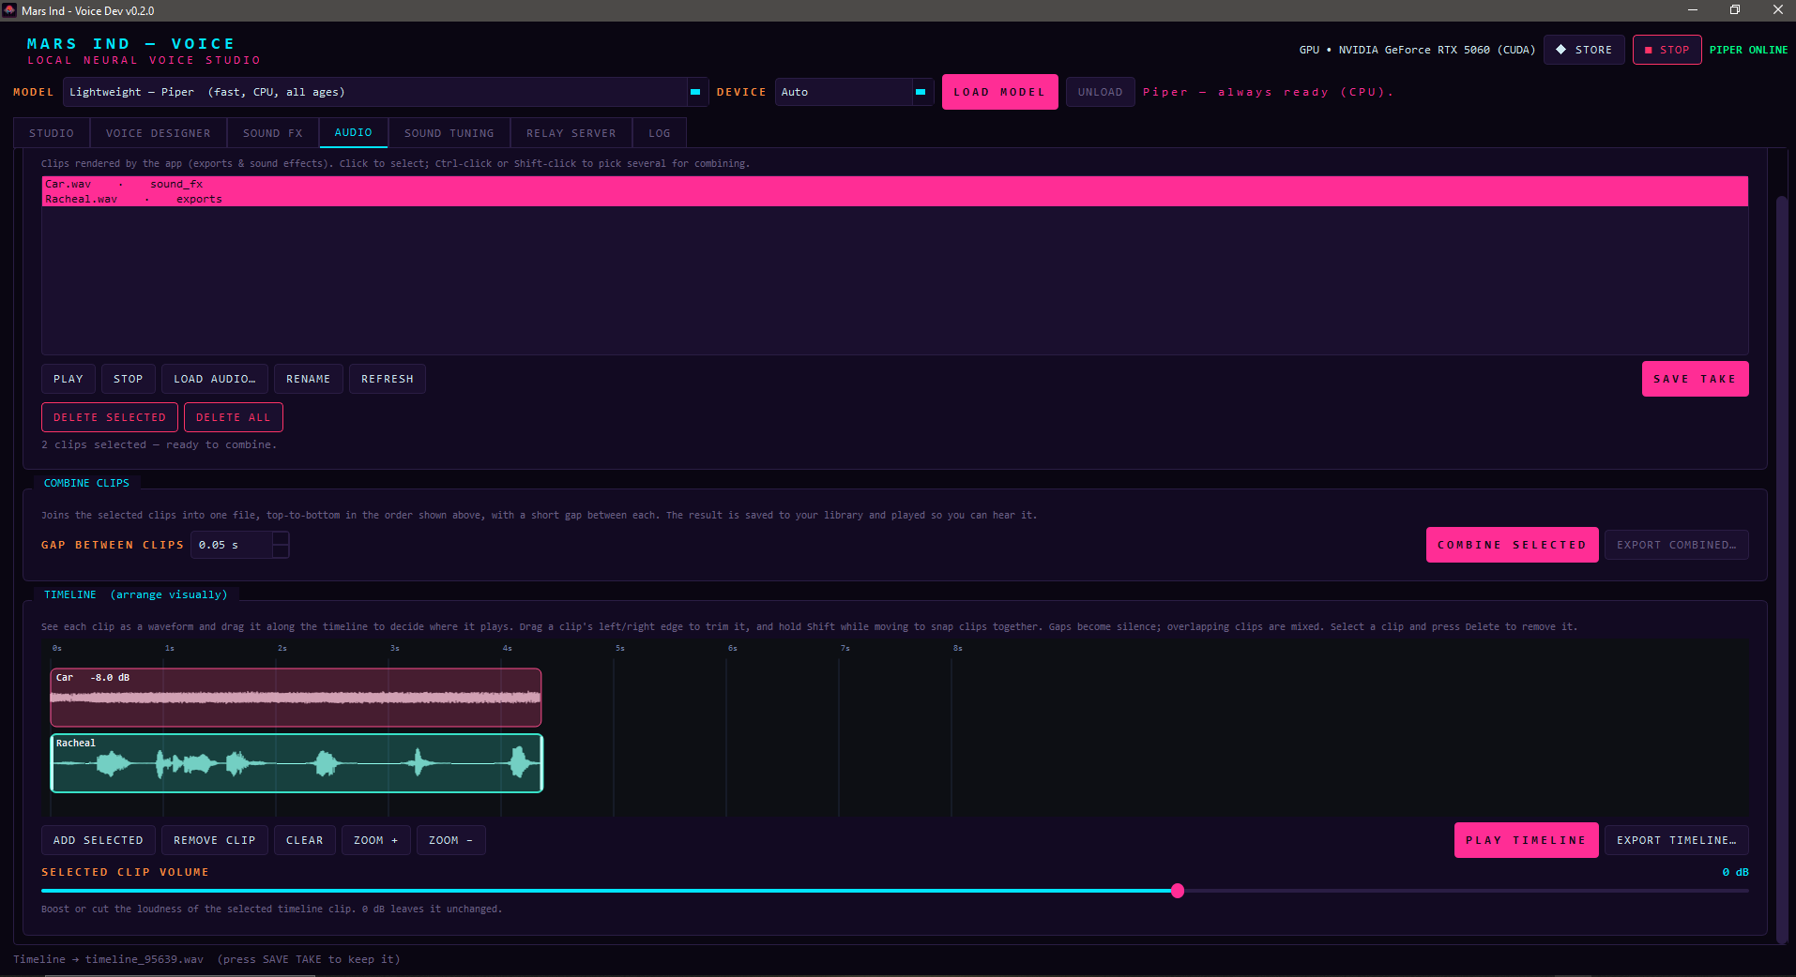Click ZOOM + on the timeline
This screenshot has height=977, width=1796.
tap(376, 840)
